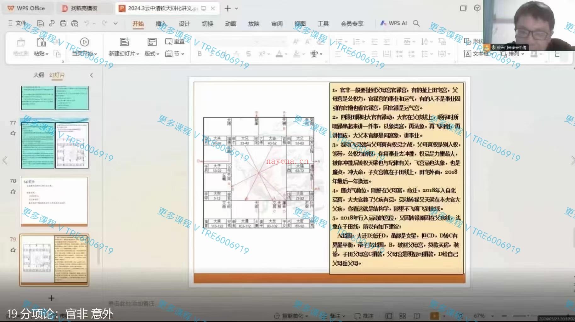Screen dimensions: 575x322
Task: Click the 重置 reset button
Action: [x=175, y=42]
